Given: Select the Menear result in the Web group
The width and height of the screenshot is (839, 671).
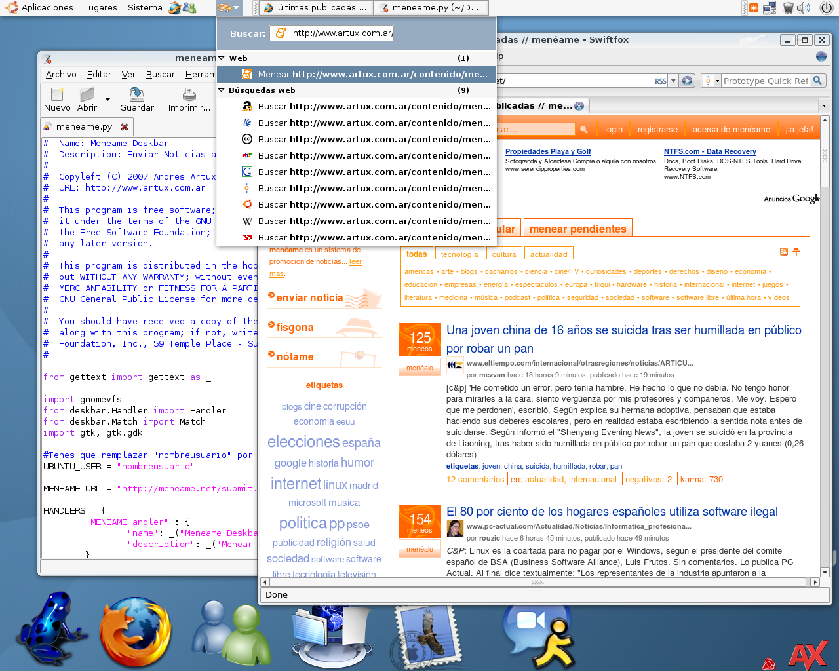Looking at the screenshot, I should pyautogui.click(x=356, y=74).
